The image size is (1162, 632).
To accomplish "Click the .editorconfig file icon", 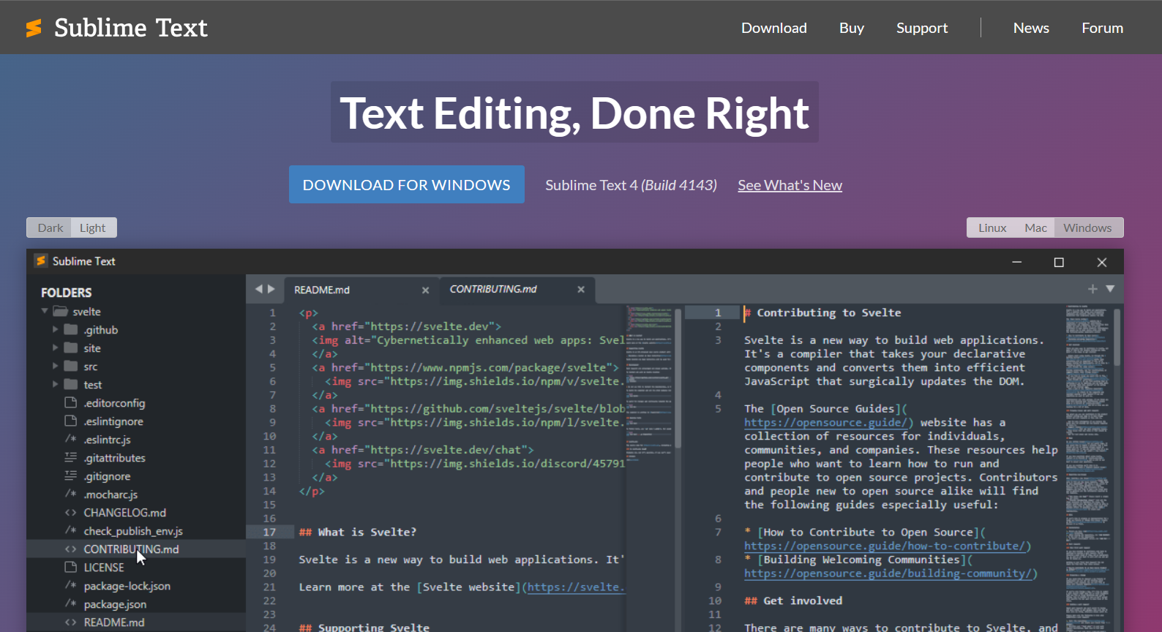I will 71,402.
